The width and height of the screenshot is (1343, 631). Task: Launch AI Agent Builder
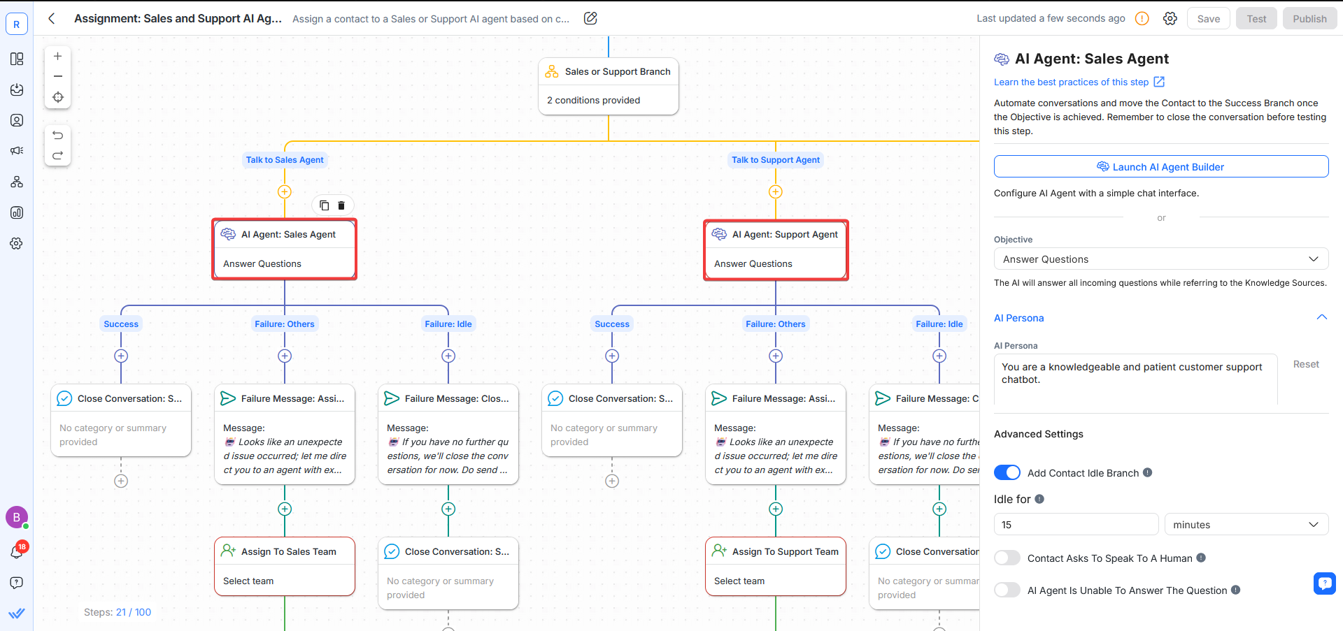coord(1160,166)
